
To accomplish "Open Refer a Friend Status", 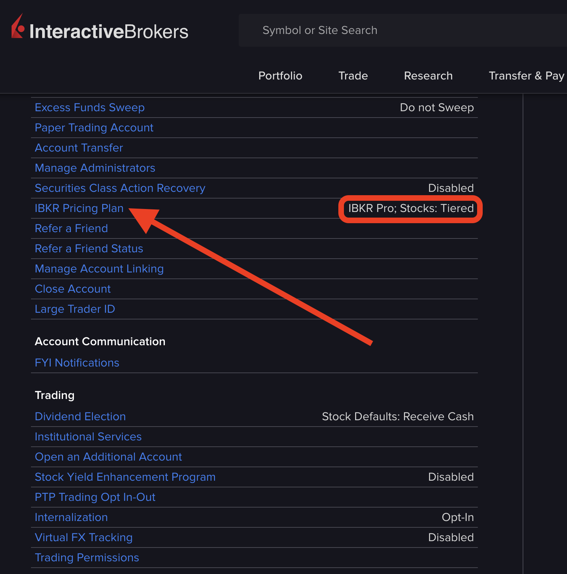I will (x=89, y=249).
